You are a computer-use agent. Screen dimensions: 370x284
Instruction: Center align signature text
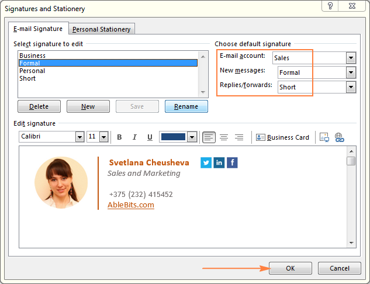click(224, 137)
